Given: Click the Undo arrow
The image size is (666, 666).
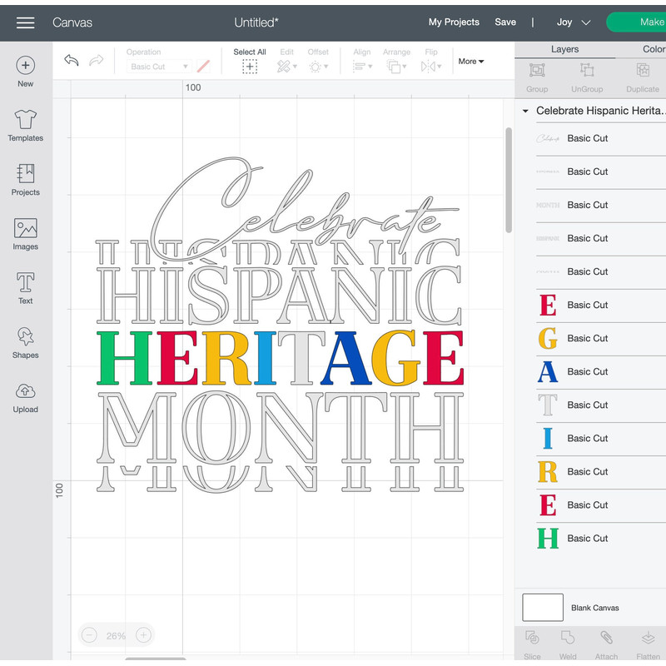Looking at the screenshot, I should click(72, 60).
